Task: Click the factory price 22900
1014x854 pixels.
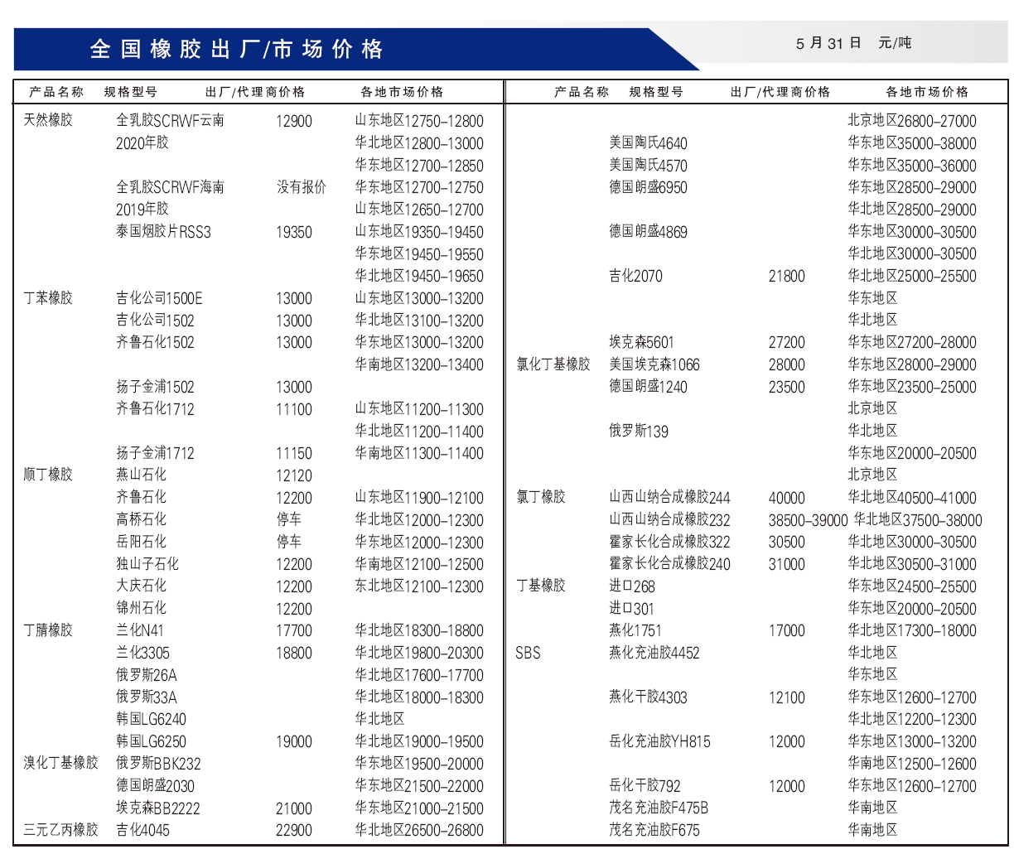Action: [x=294, y=831]
